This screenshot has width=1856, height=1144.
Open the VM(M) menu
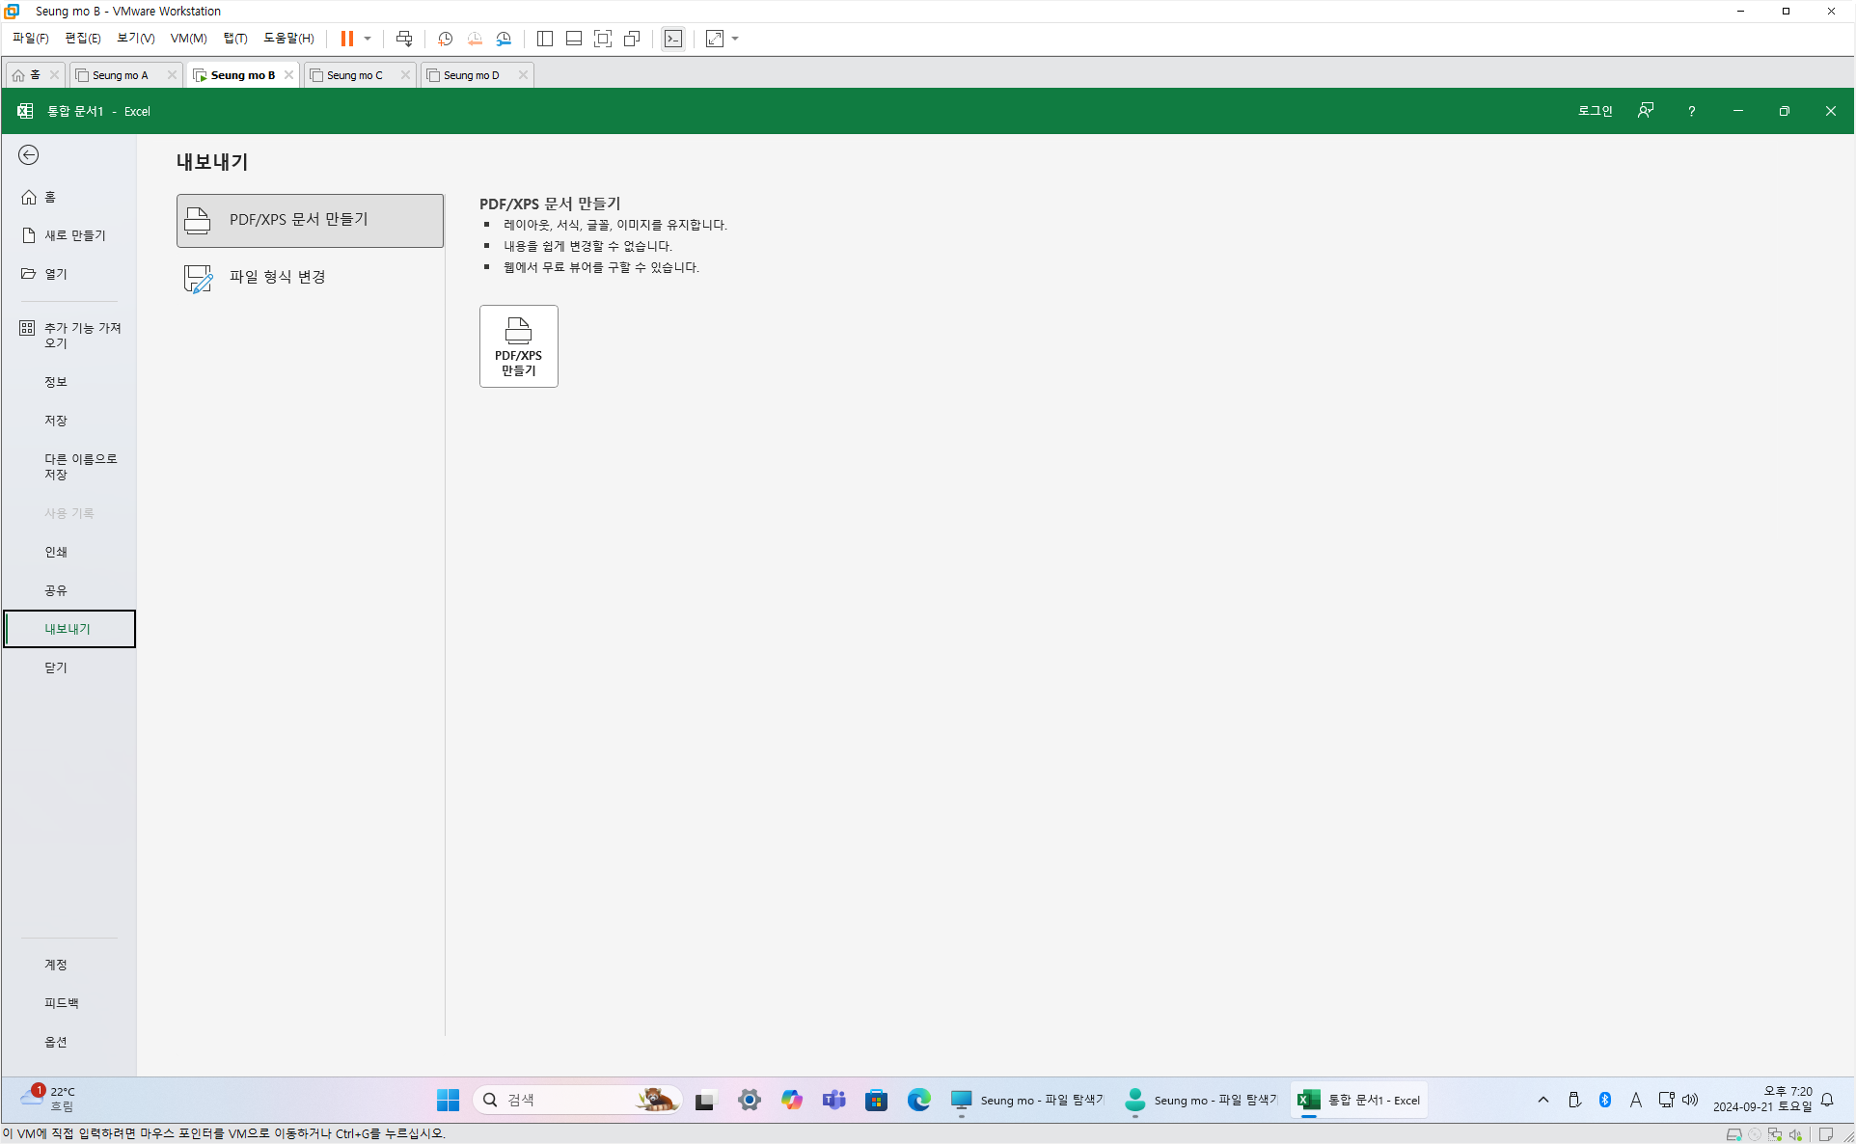click(x=188, y=39)
